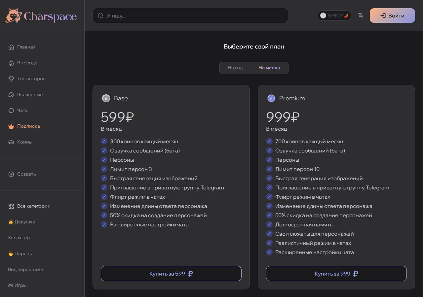Buy Premium plan with Купить за 999
This screenshot has width=423, height=297.
[336, 274]
